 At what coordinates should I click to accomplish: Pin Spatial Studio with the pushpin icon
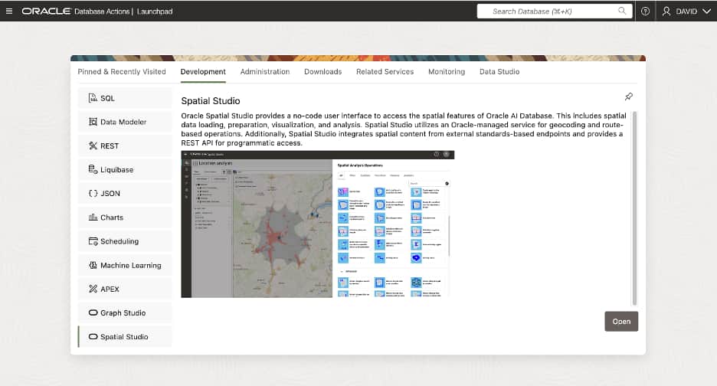pos(629,96)
